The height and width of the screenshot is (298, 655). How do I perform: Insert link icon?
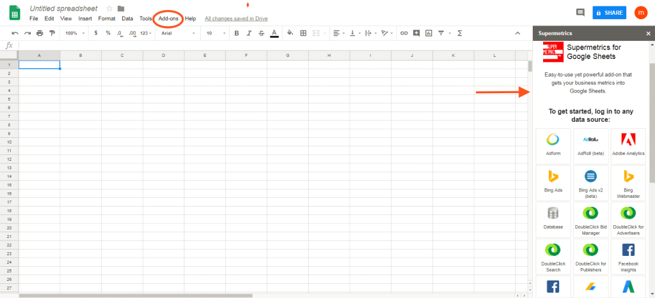tap(404, 33)
